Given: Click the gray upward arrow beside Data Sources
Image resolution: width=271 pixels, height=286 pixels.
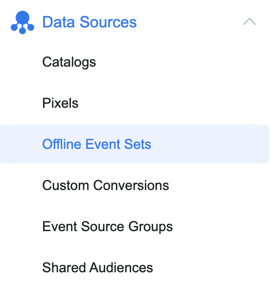Looking at the screenshot, I should coord(249,22).
